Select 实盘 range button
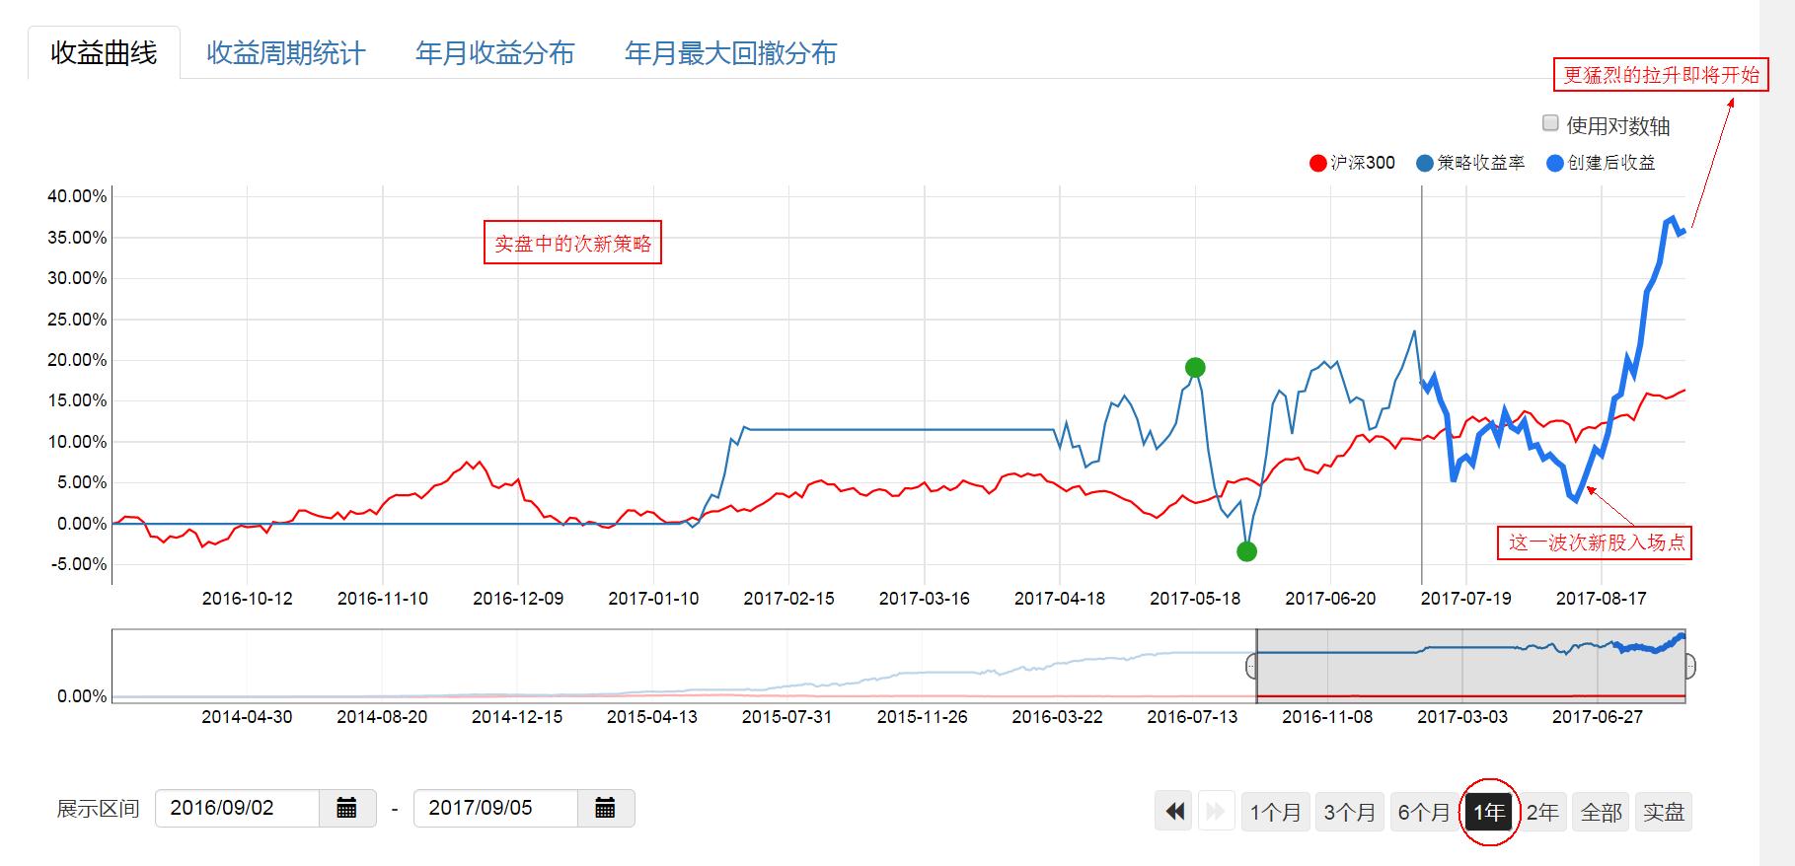The width and height of the screenshot is (1795, 866). tap(1664, 812)
